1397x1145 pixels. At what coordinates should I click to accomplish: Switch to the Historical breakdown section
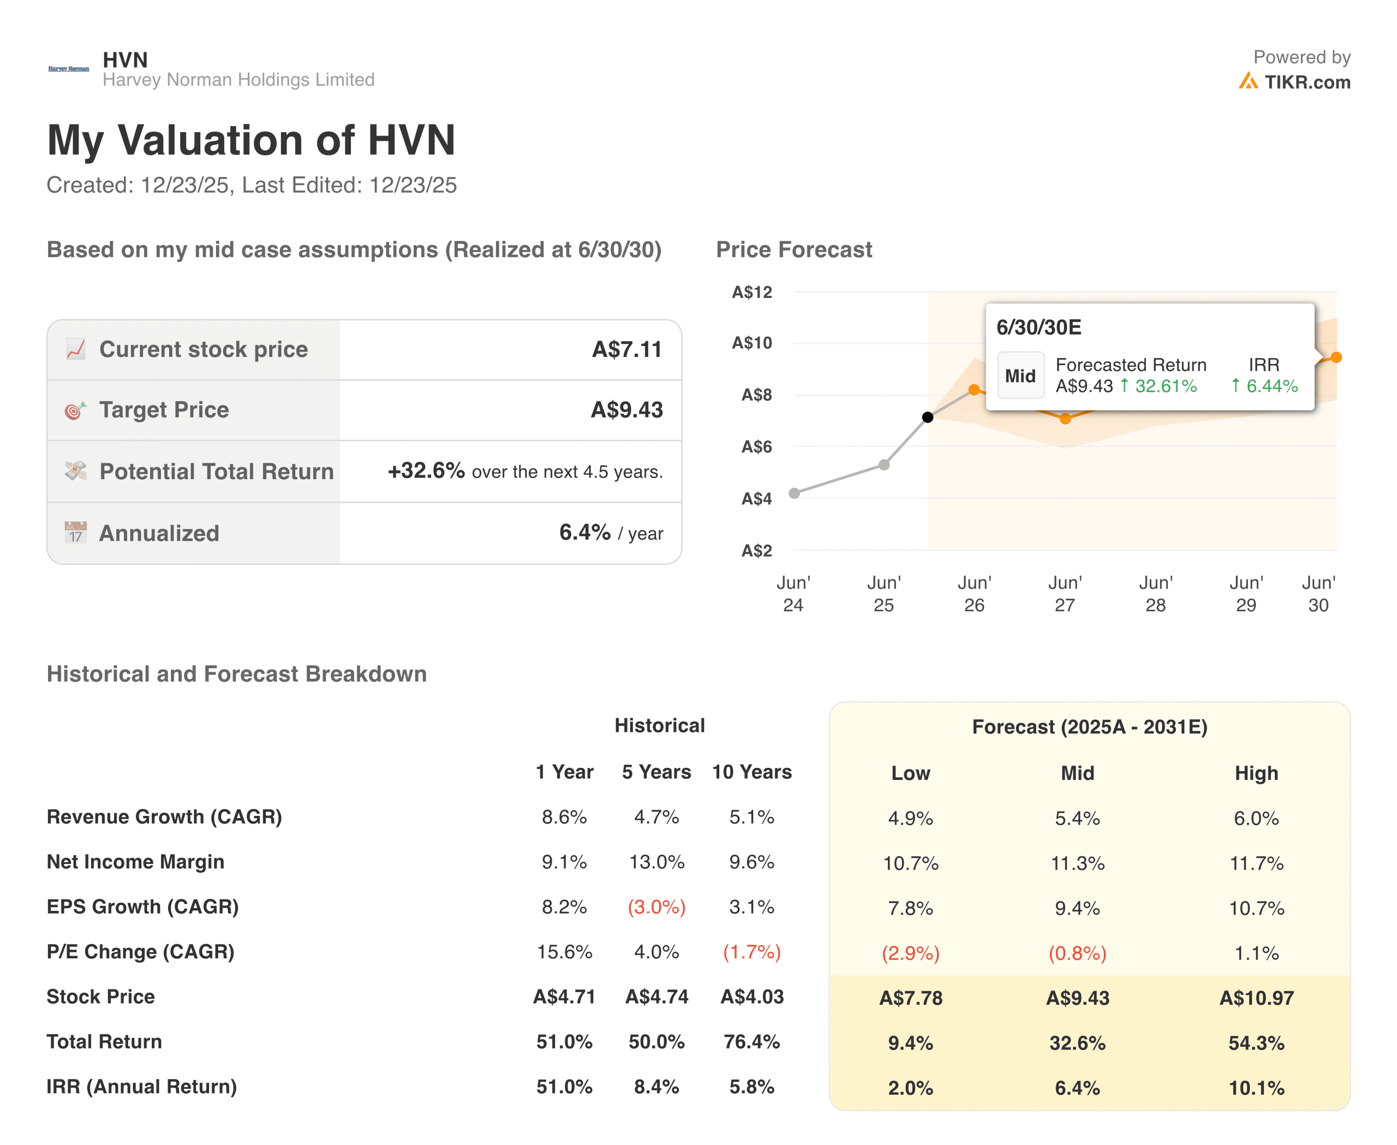660,725
